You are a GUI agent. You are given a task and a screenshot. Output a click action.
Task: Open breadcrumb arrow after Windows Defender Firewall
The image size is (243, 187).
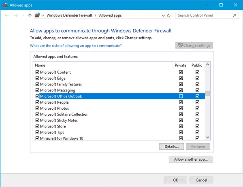[96, 15]
